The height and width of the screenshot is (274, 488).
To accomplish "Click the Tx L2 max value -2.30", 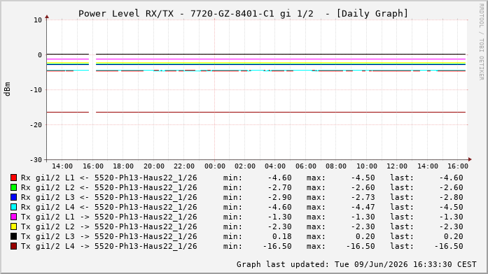I will coord(363,226).
